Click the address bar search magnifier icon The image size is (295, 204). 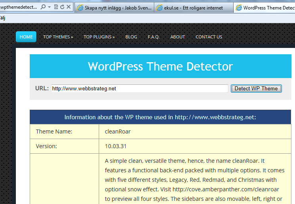pyautogui.click(x=43, y=7)
